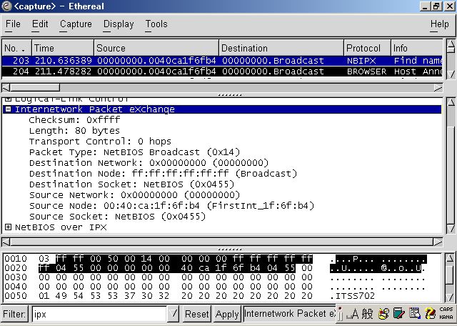Sort packets by the No. column header
This screenshot has width=457, height=326.
(16, 48)
